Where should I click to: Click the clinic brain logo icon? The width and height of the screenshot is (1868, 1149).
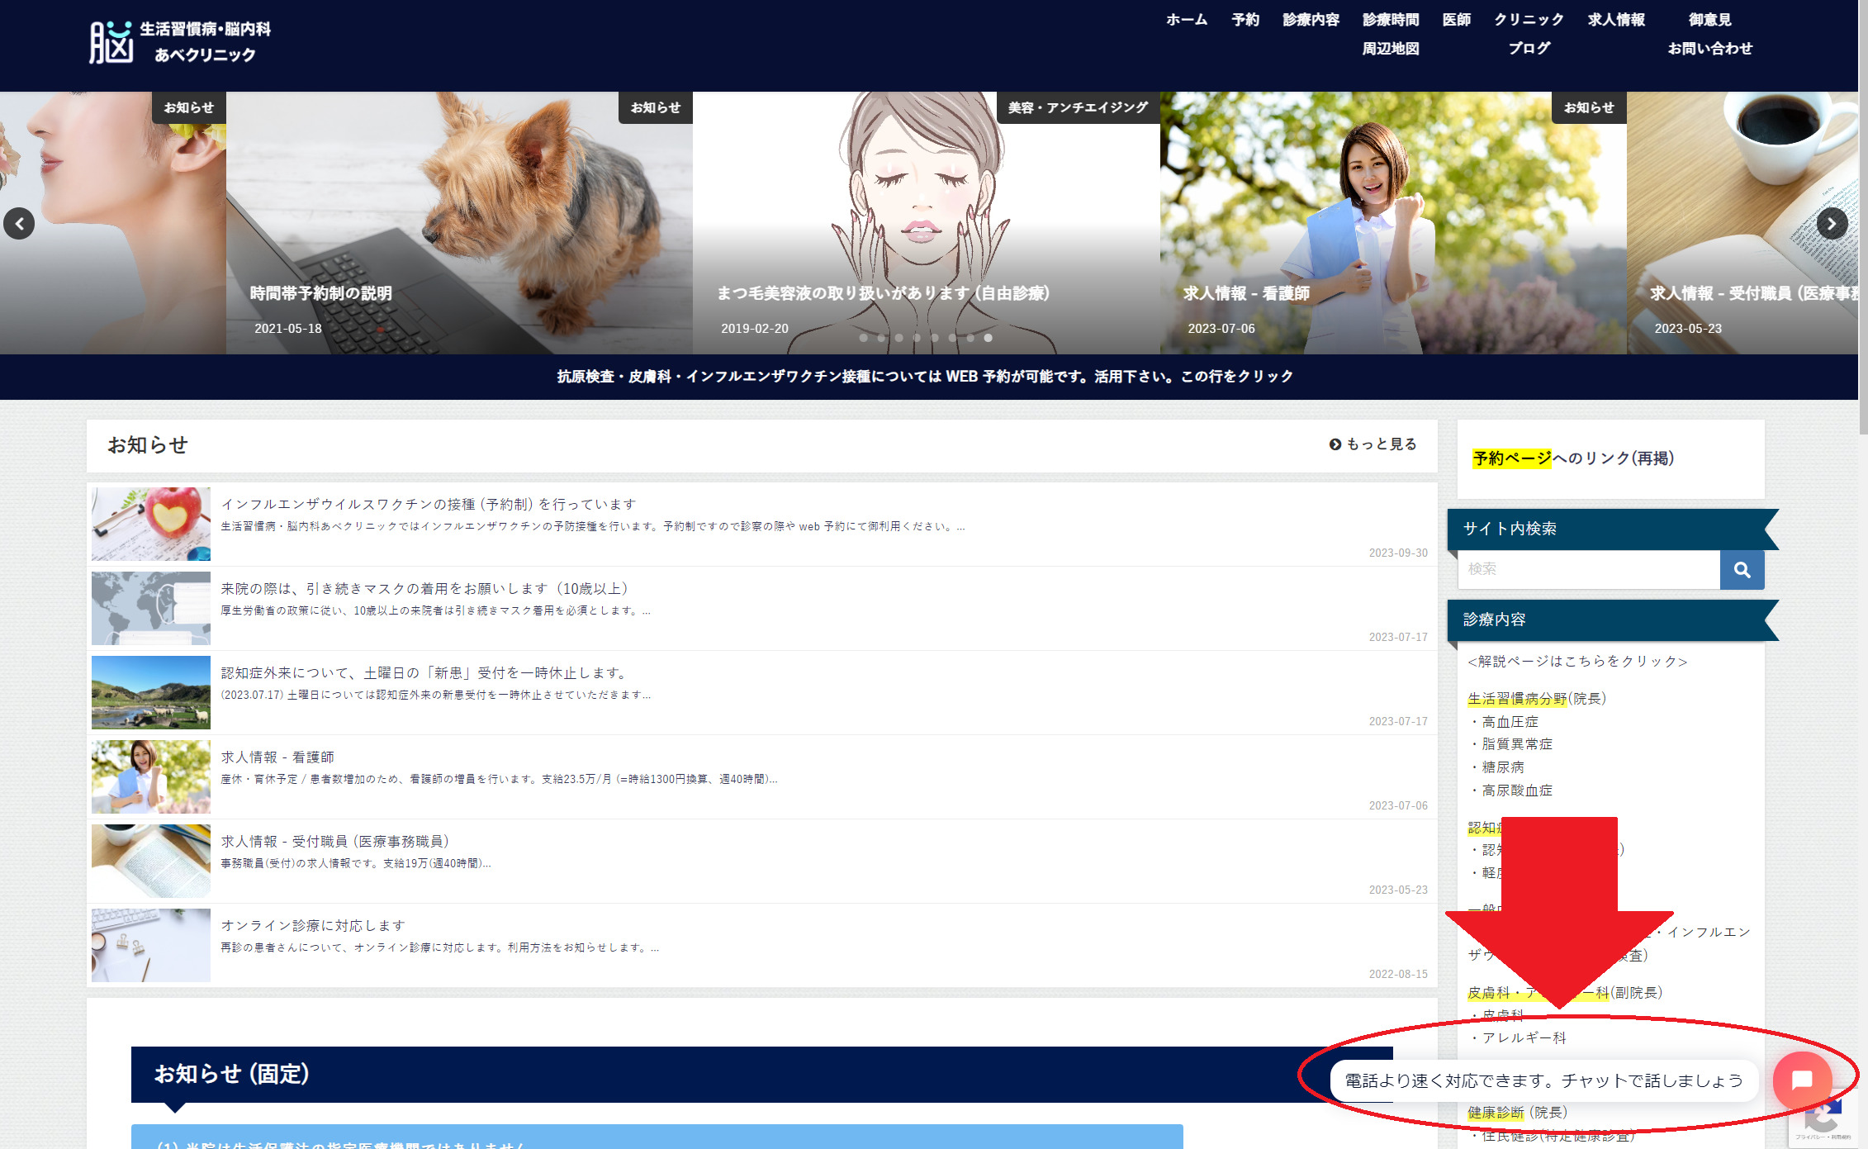(111, 42)
